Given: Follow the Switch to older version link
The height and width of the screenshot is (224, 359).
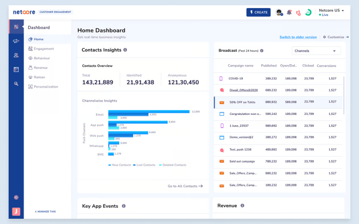Looking at the screenshot, I should coord(298,37).
